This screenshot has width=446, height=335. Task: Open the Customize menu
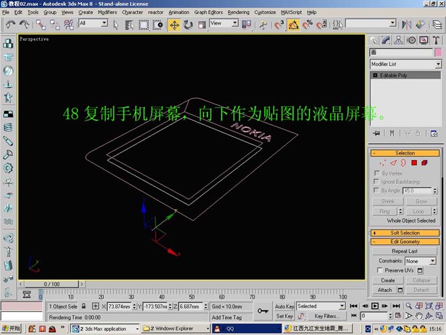click(265, 12)
